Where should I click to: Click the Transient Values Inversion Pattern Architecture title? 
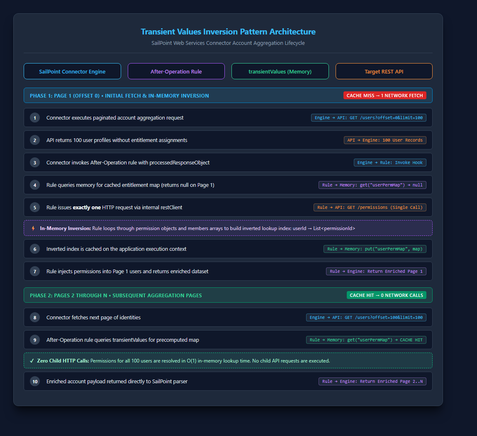click(x=228, y=32)
